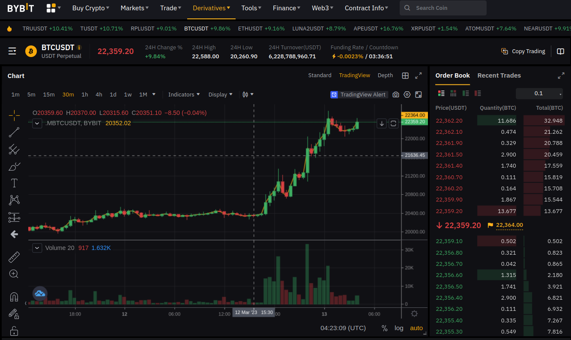Toggle lock all drawing tools
The height and width of the screenshot is (340, 571).
(x=14, y=331)
